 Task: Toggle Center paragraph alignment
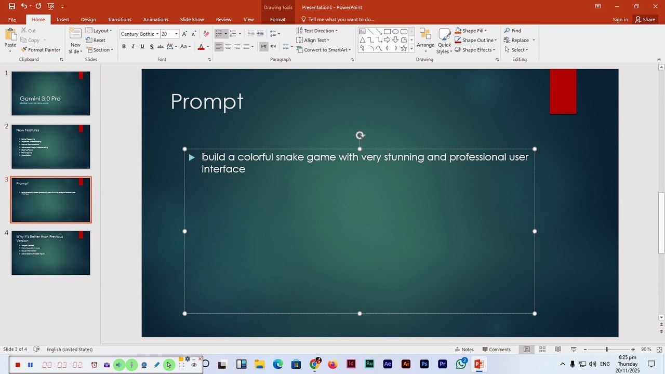click(x=228, y=47)
